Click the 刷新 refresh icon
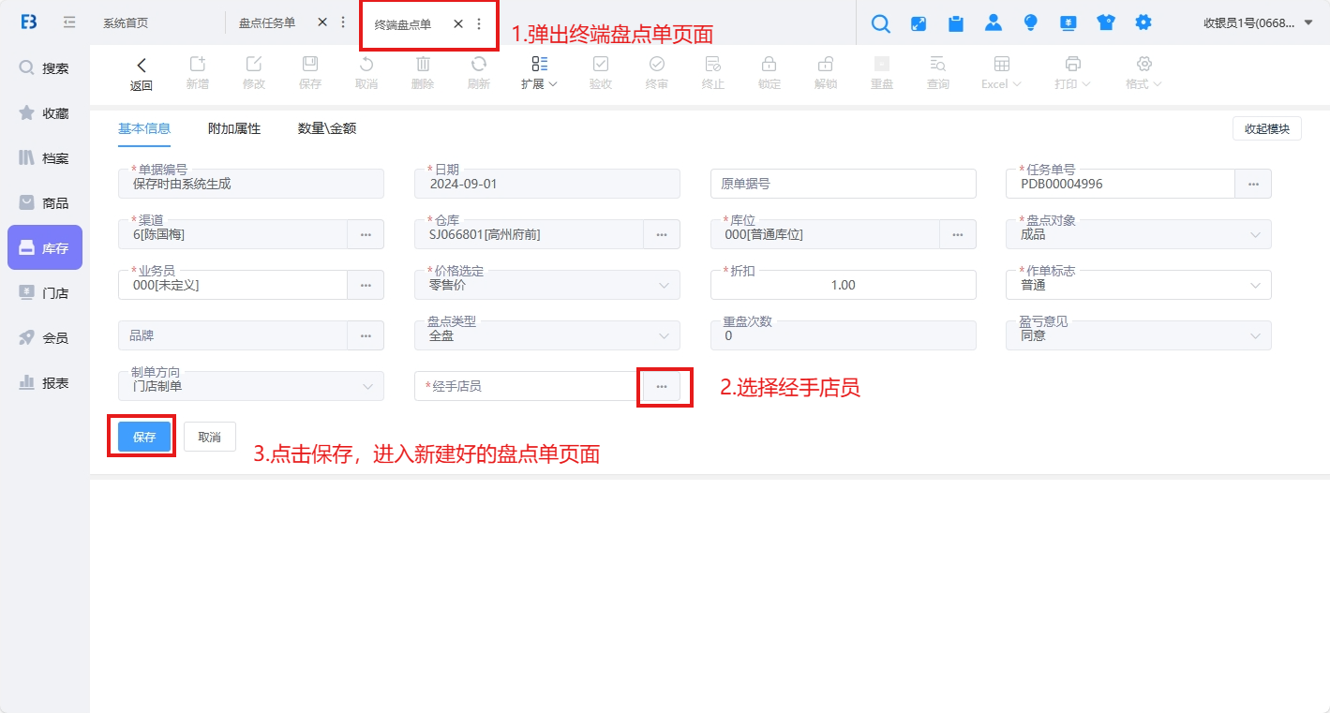Viewport: 1330px width, 713px height. (479, 64)
